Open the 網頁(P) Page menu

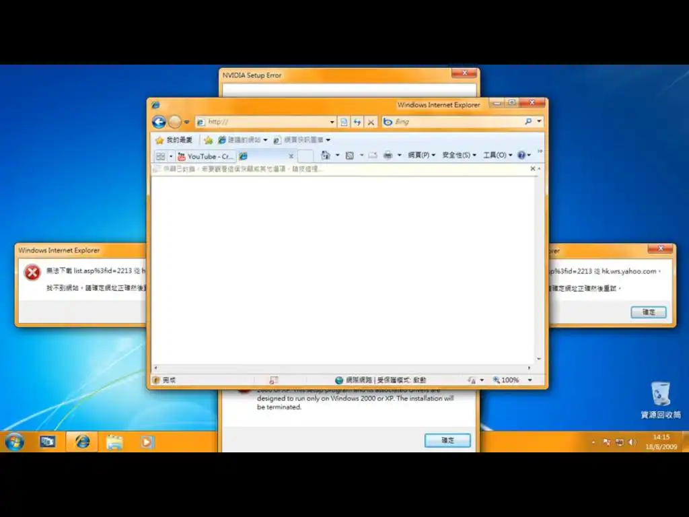pos(421,155)
